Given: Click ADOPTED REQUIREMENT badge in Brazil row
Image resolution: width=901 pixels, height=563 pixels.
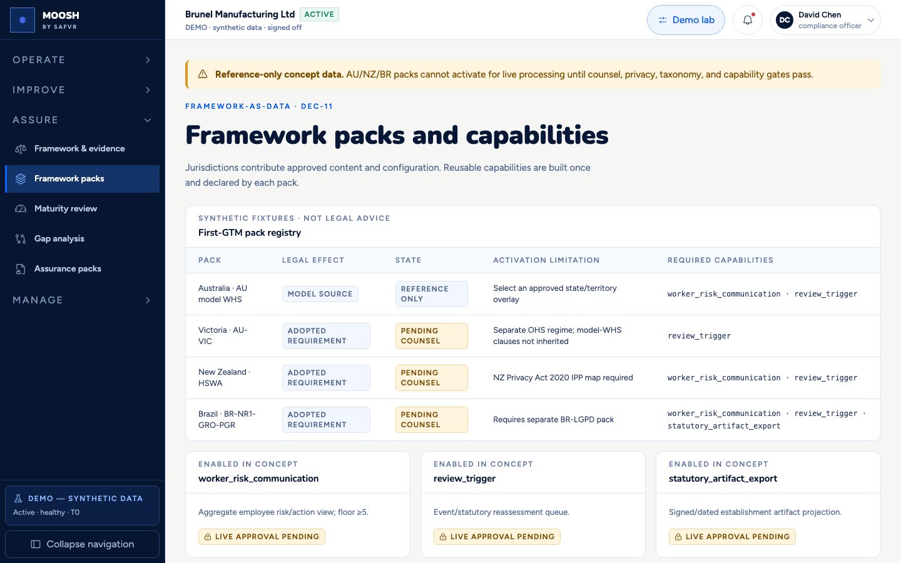Looking at the screenshot, I should click(326, 420).
